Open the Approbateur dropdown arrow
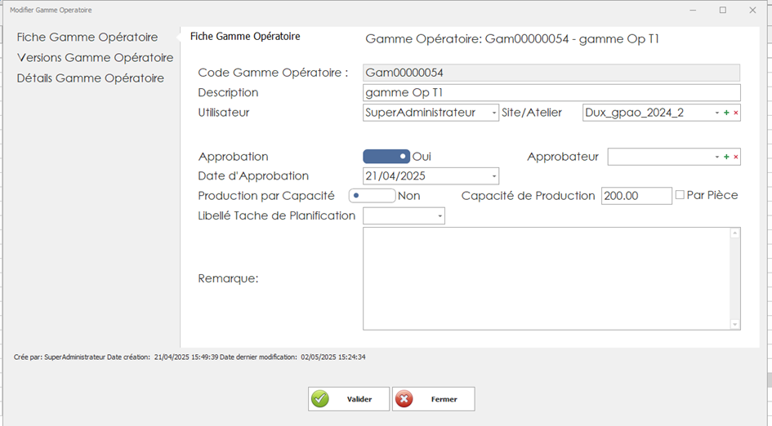772x426 pixels. (x=717, y=157)
